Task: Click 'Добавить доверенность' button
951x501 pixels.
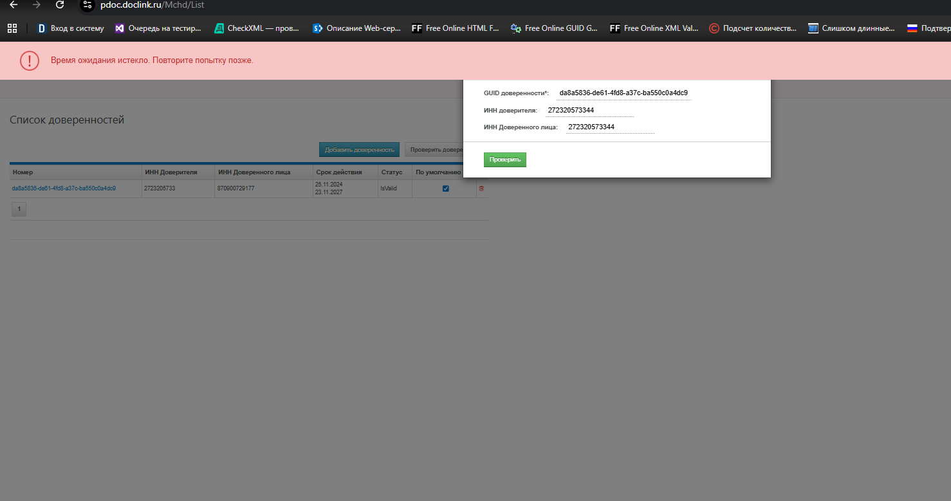Action: pyautogui.click(x=359, y=150)
